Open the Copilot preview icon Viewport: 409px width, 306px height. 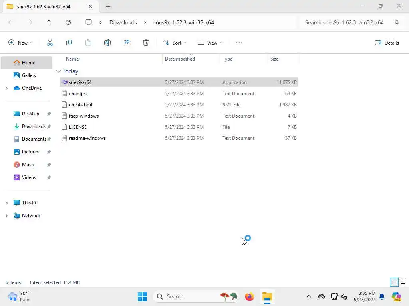tap(396, 296)
